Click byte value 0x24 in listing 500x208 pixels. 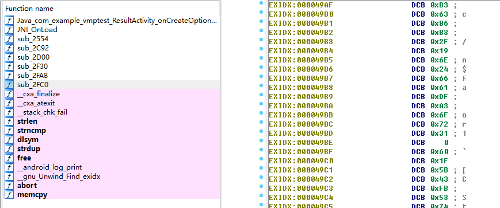(x=440, y=69)
